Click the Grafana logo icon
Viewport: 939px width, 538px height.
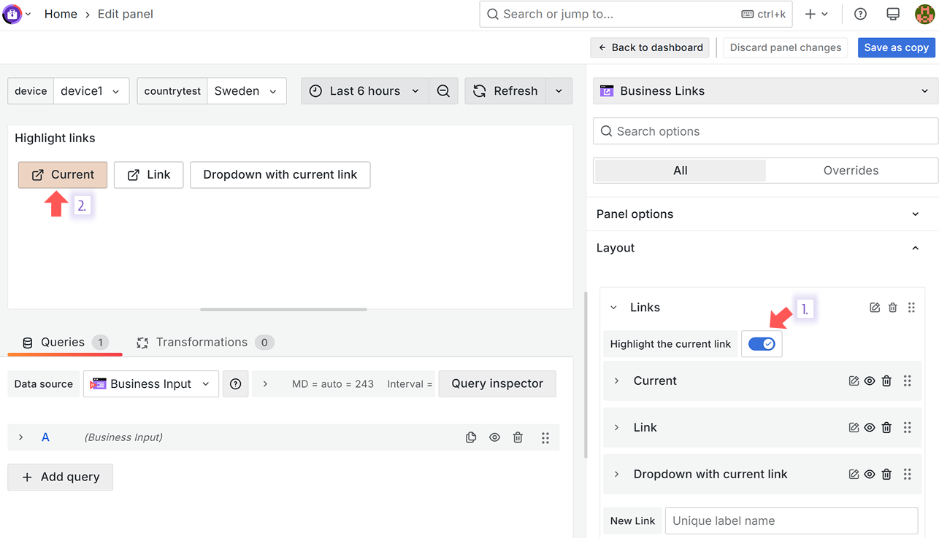coord(12,14)
